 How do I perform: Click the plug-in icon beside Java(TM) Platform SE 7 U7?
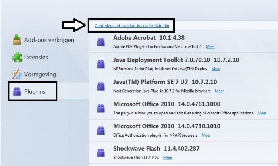coord(101,86)
